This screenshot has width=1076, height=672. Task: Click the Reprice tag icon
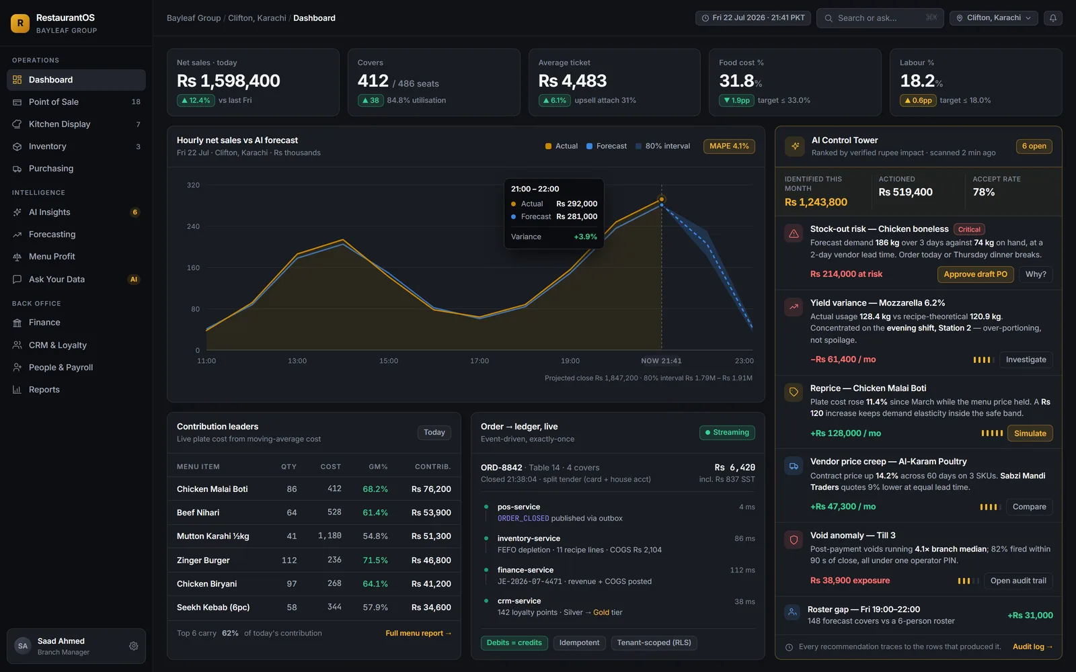[794, 392]
